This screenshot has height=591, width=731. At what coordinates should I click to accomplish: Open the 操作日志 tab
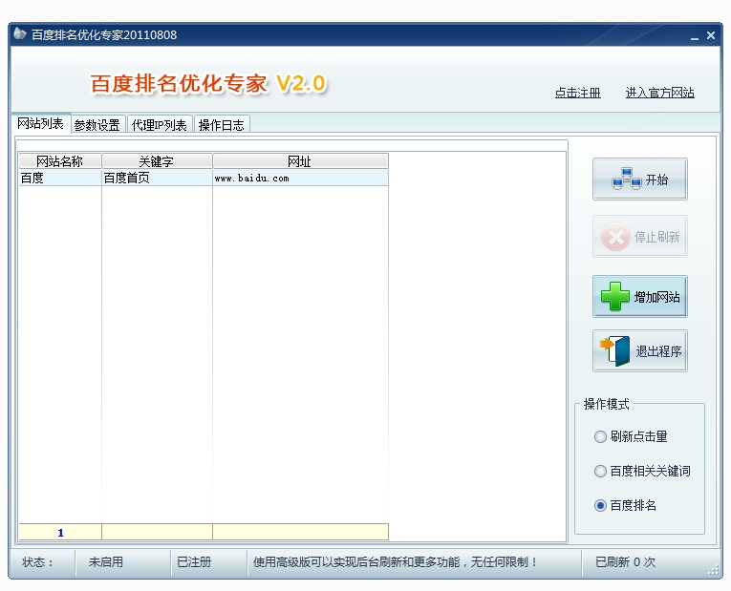(222, 125)
